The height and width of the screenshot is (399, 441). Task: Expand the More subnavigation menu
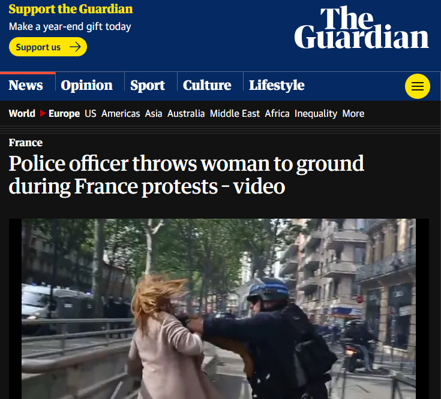(353, 113)
